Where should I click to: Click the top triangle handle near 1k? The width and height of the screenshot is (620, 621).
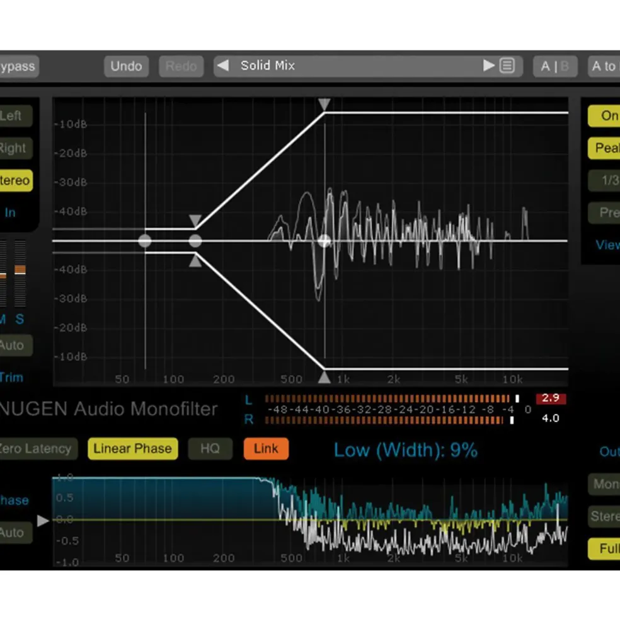324,104
